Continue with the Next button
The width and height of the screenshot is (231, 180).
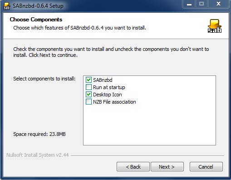pyautogui.click(x=167, y=167)
